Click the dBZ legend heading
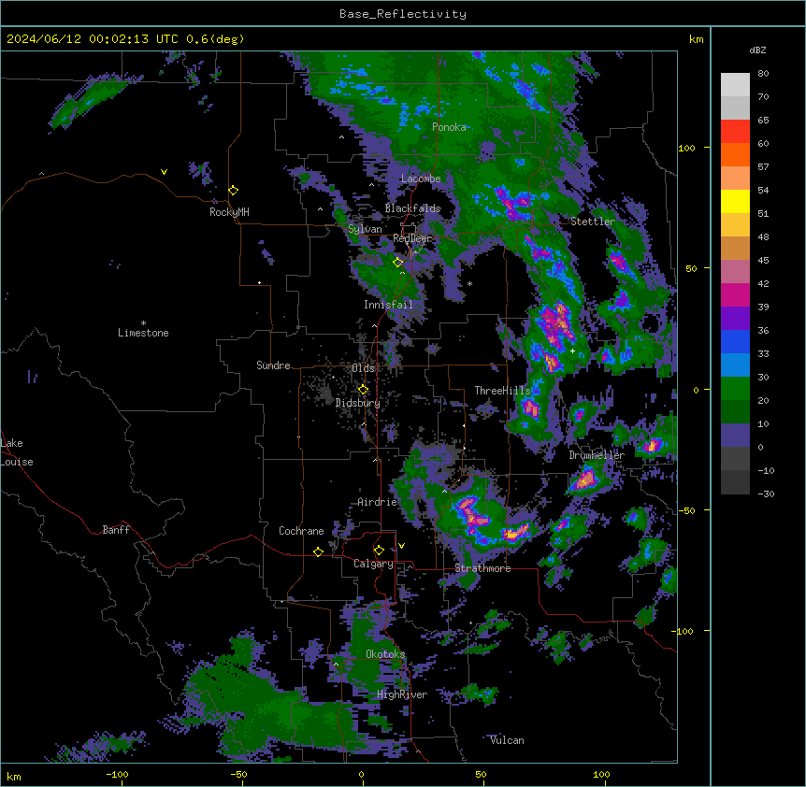Viewport: 806px width, 787px height. 757,50
